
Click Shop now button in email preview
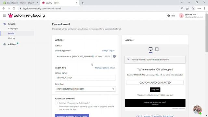point(155,90)
